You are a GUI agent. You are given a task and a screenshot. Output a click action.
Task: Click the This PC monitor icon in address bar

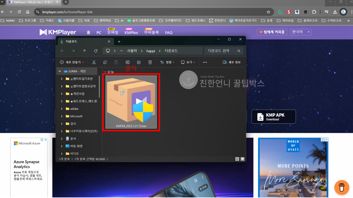point(108,51)
